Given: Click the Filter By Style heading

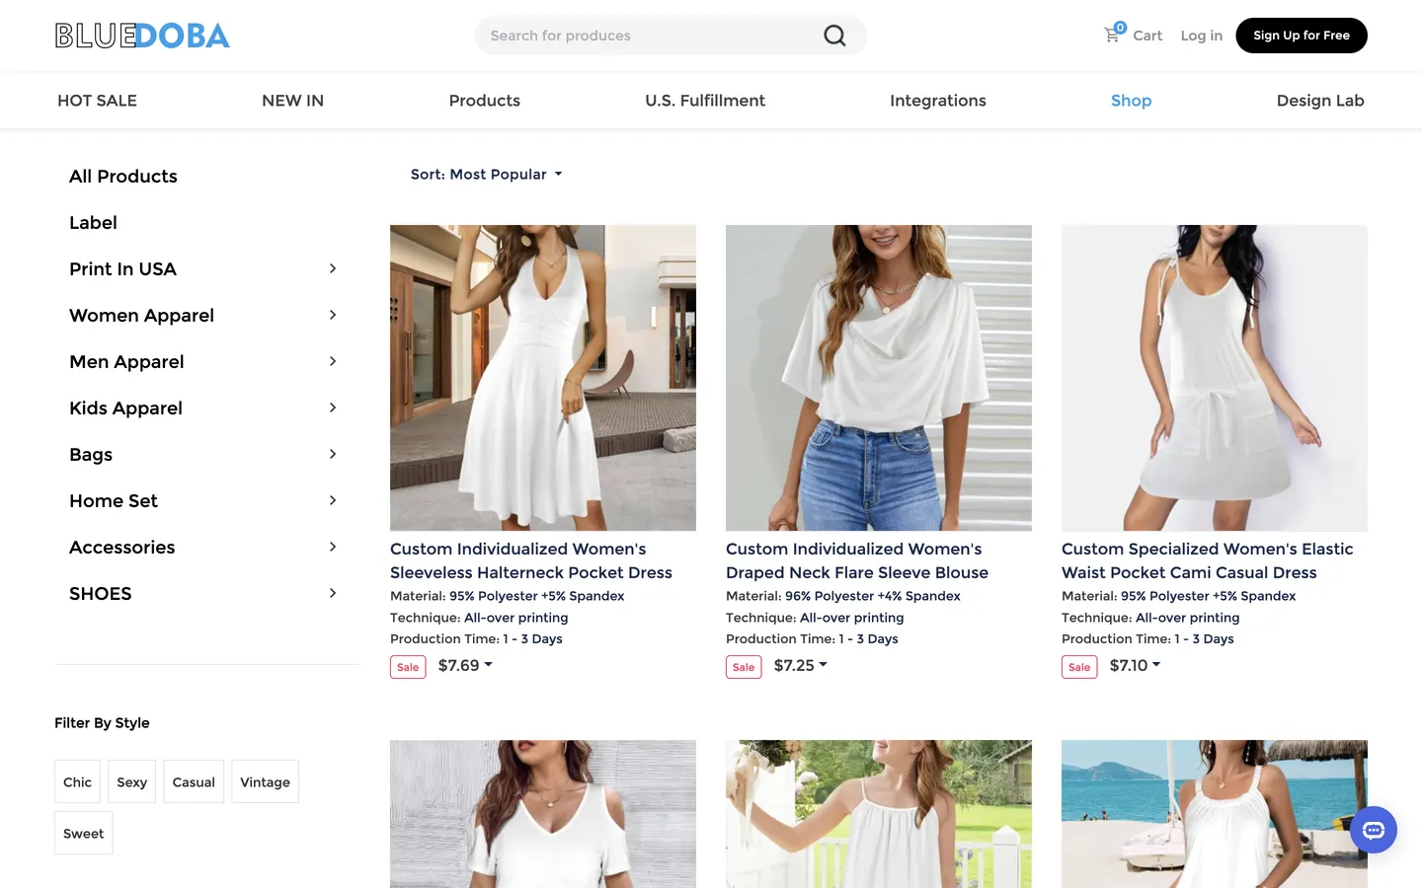Looking at the screenshot, I should pos(102,723).
